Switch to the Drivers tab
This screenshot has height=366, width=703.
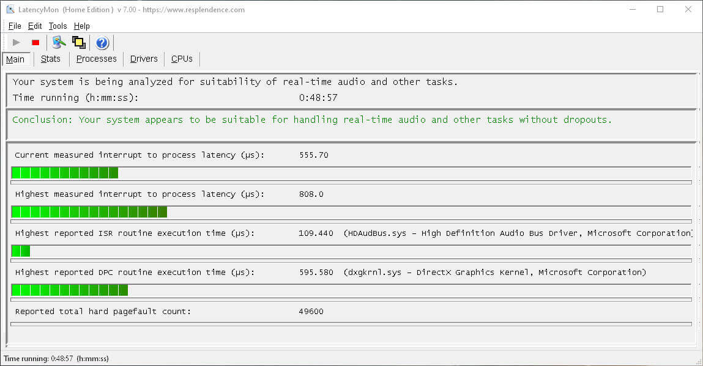(x=144, y=59)
